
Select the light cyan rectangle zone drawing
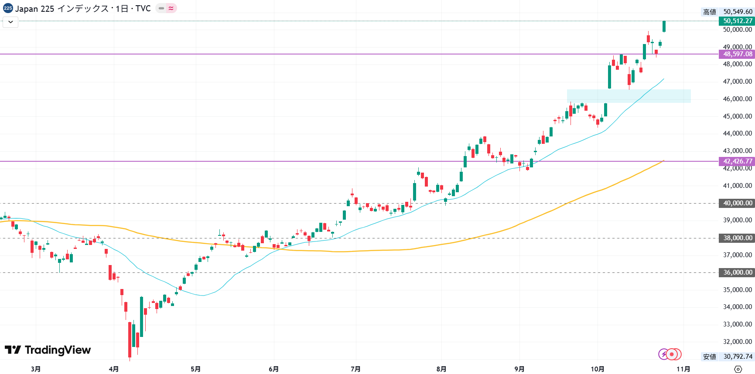629,96
